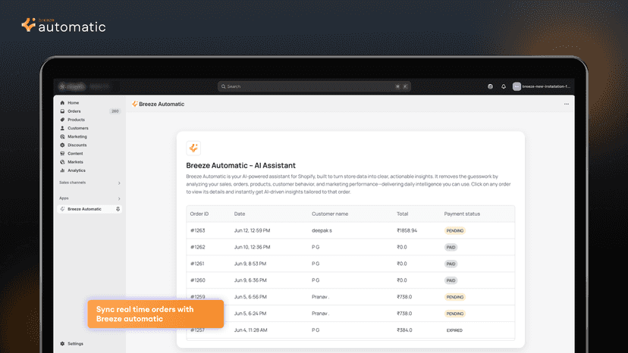
Task: Open Content in sidebar
Action: (75, 153)
